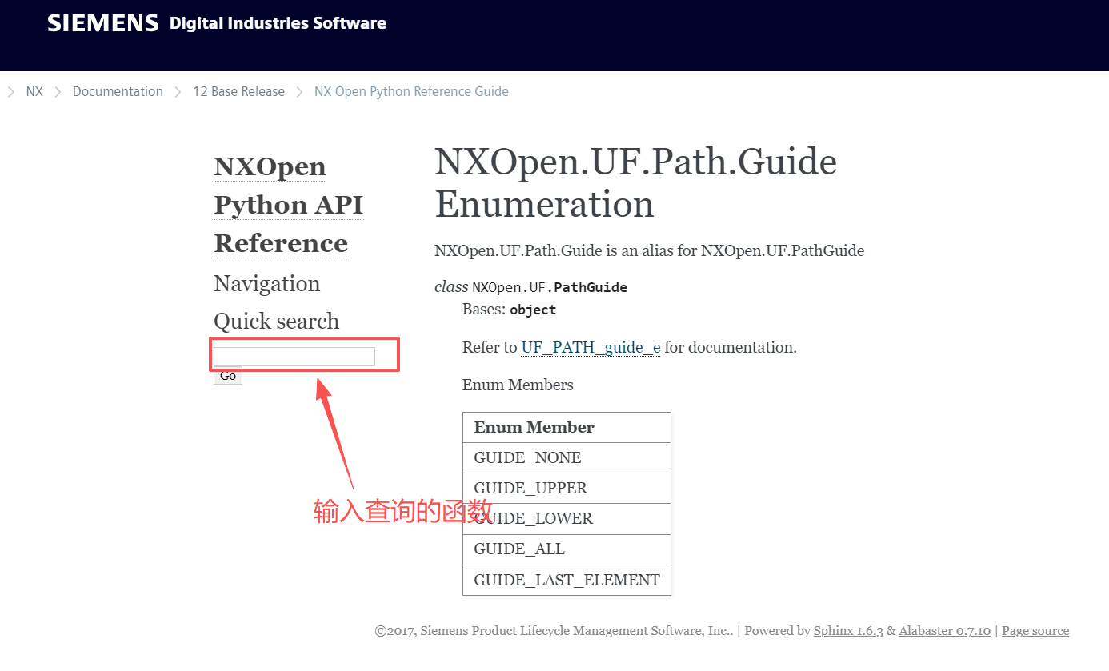Click the Digital Industries Software header text

pos(277,23)
